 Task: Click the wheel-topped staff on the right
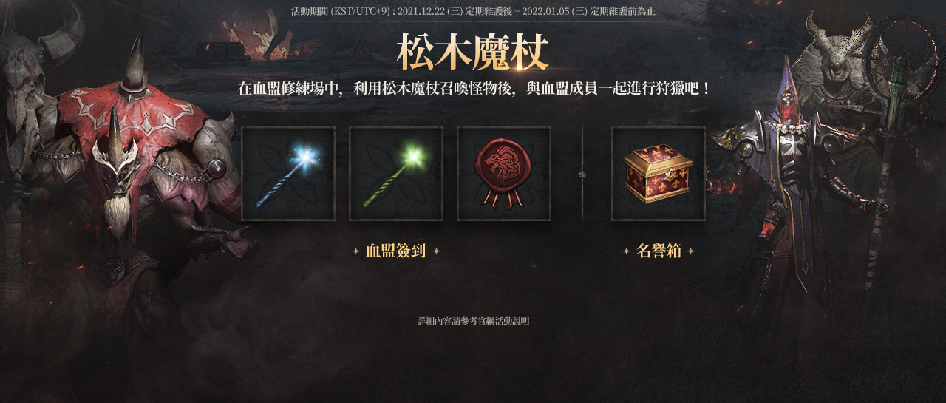[894, 133]
